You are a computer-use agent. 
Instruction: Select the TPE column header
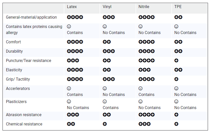pyautogui.click(x=178, y=7)
